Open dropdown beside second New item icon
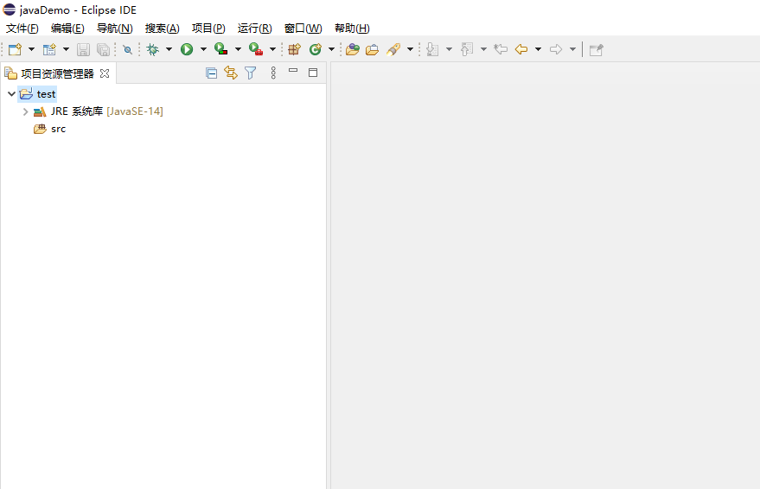 click(66, 49)
